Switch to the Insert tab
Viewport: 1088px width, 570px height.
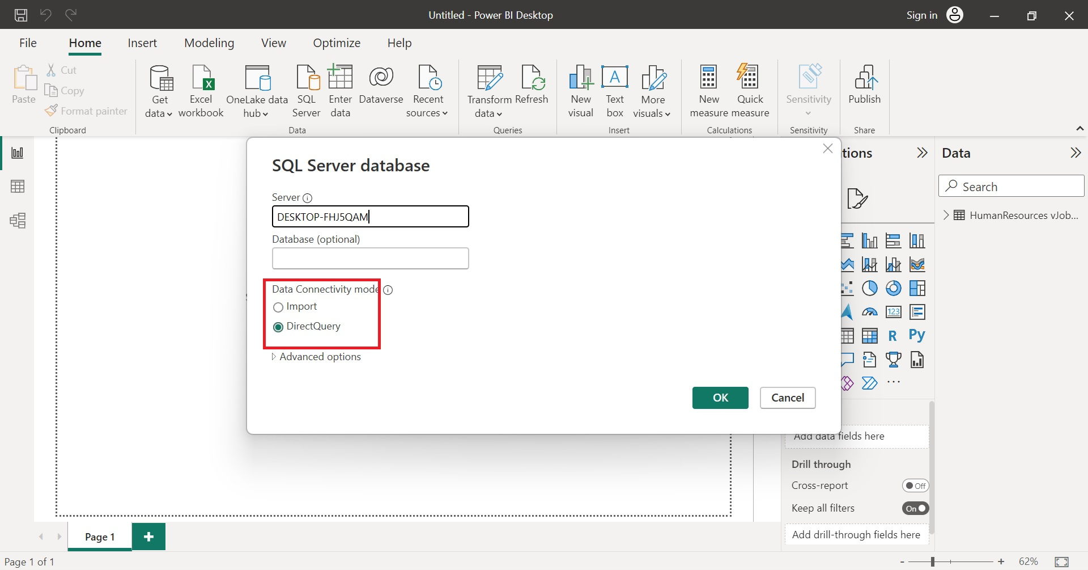tap(142, 43)
